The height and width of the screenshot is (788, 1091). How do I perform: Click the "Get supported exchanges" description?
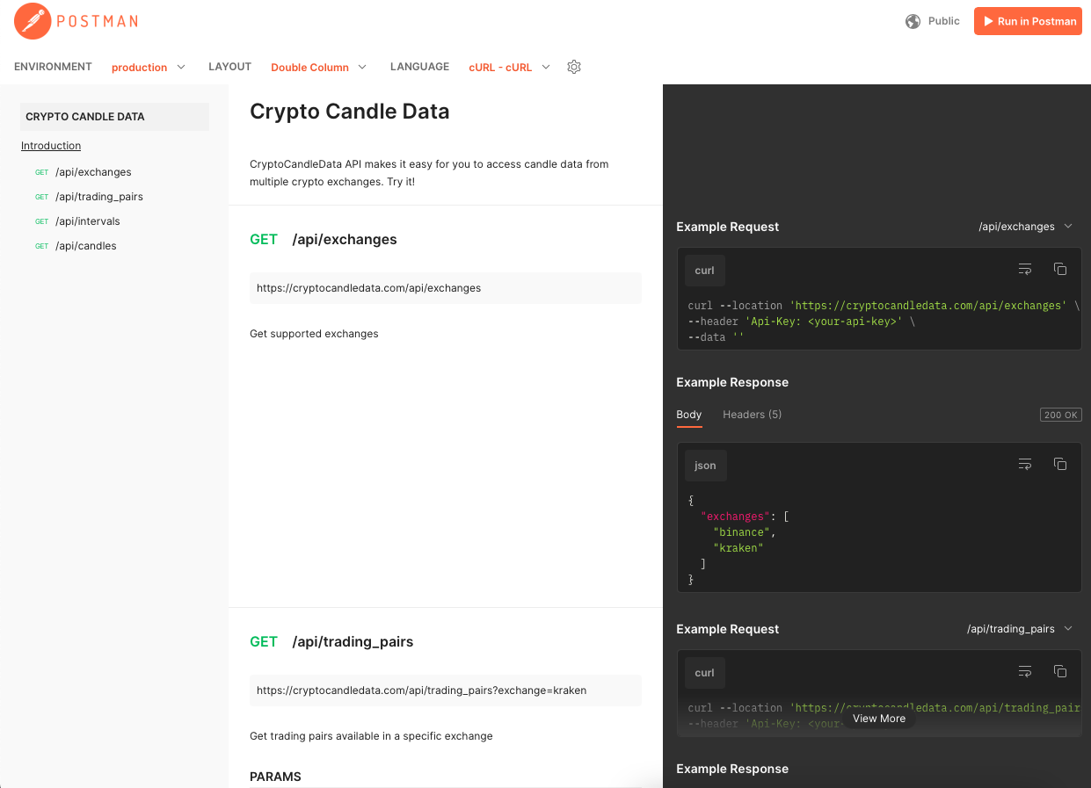tap(314, 334)
